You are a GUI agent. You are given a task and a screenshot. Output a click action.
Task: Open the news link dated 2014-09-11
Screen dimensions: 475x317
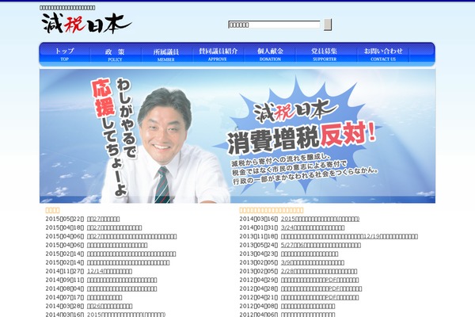[x=122, y=280]
